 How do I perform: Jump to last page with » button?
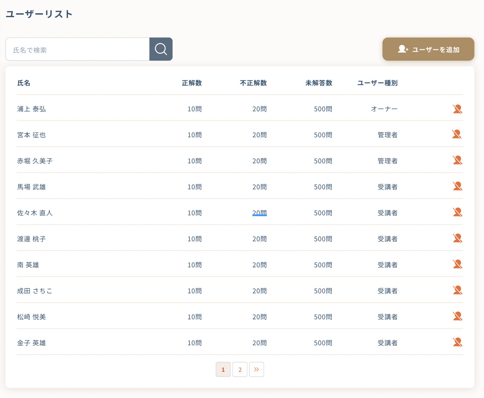coord(257,369)
